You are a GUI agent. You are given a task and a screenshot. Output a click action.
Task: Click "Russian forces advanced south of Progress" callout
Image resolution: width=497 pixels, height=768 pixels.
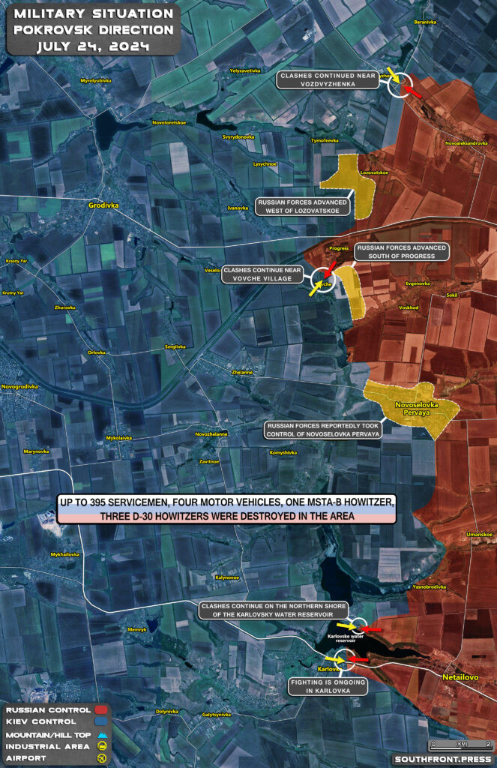(x=401, y=252)
